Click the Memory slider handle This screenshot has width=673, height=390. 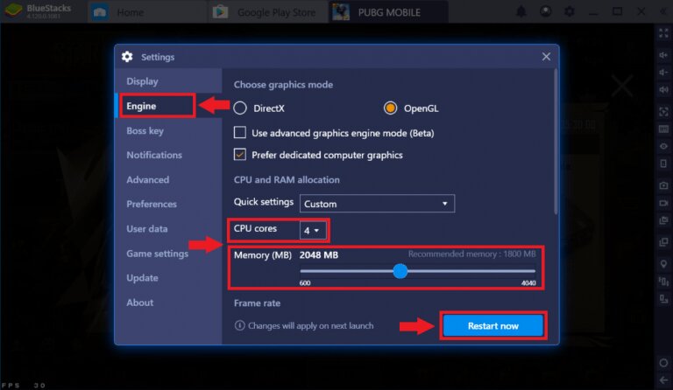(x=400, y=271)
